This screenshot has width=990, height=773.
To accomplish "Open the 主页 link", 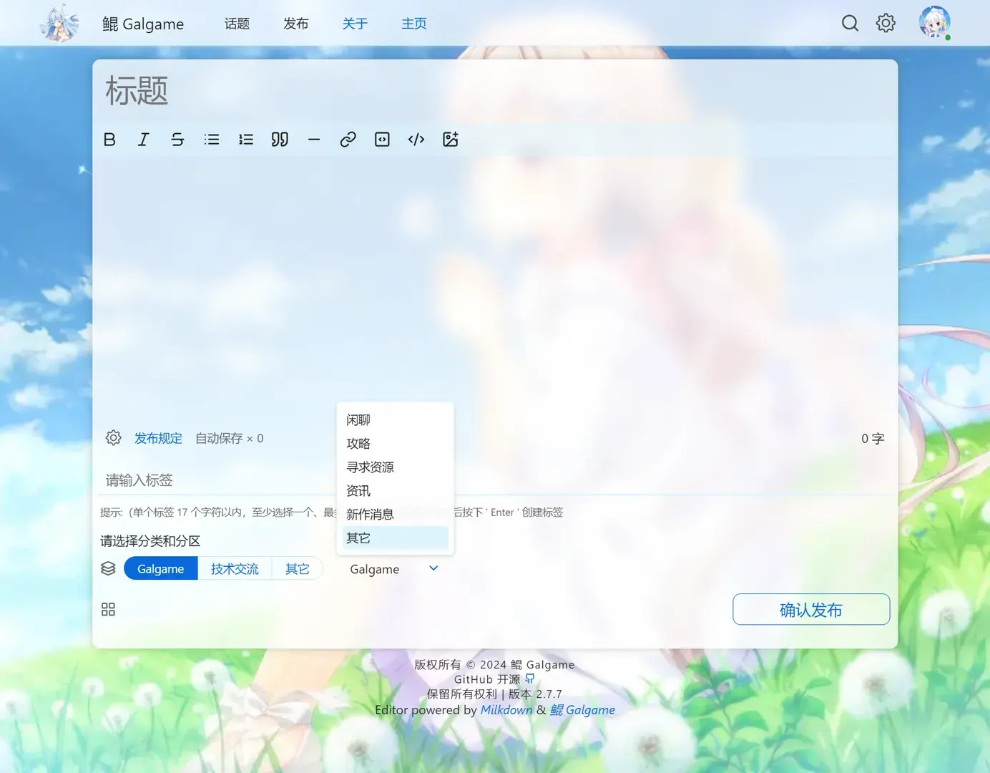I will (414, 24).
